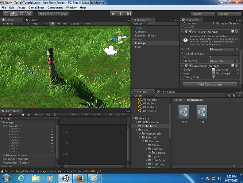The image size is (243, 183).
Task: Toggle Center pivot mode button
Action: [x=46, y=14]
